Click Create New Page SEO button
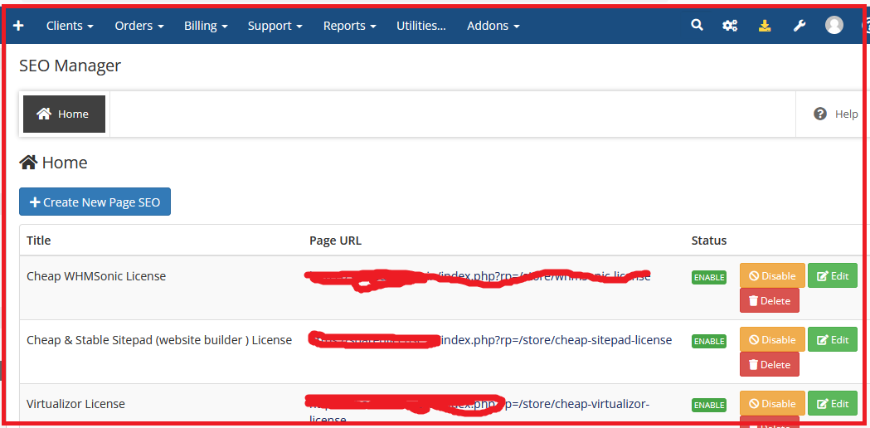 point(95,202)
